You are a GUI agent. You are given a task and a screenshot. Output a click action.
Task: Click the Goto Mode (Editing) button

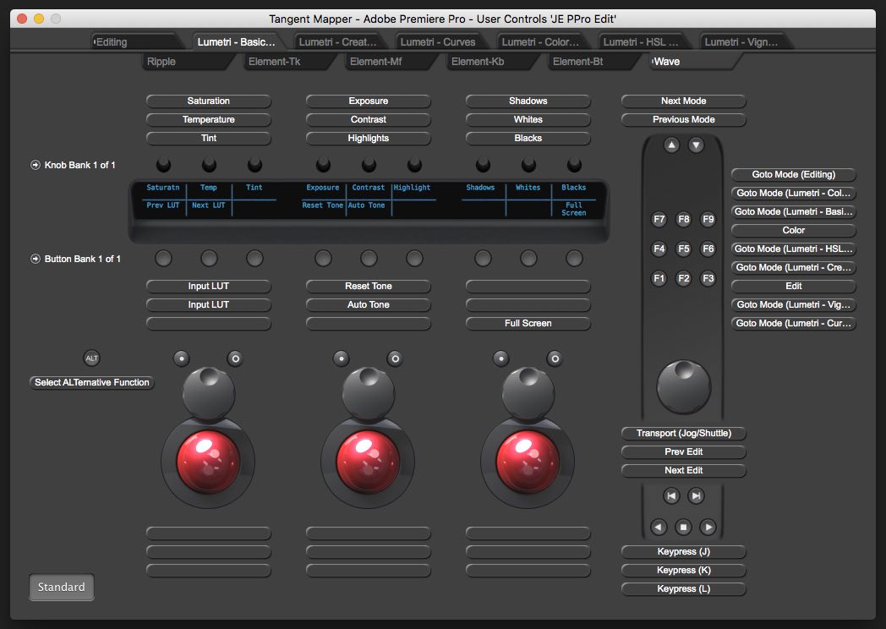tap(793, 174)
